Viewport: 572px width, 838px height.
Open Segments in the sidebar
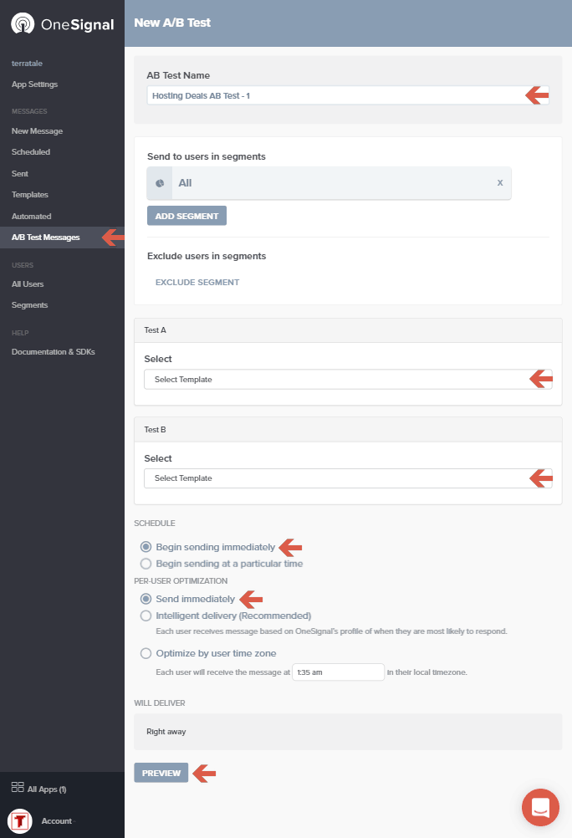(30, 305)
